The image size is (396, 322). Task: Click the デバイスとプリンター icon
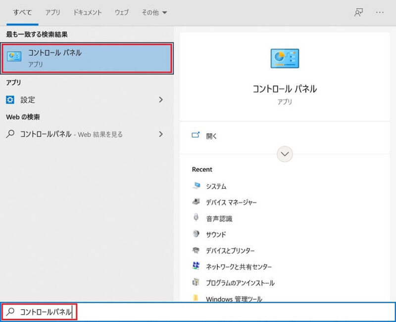click(x=196, y=250)
